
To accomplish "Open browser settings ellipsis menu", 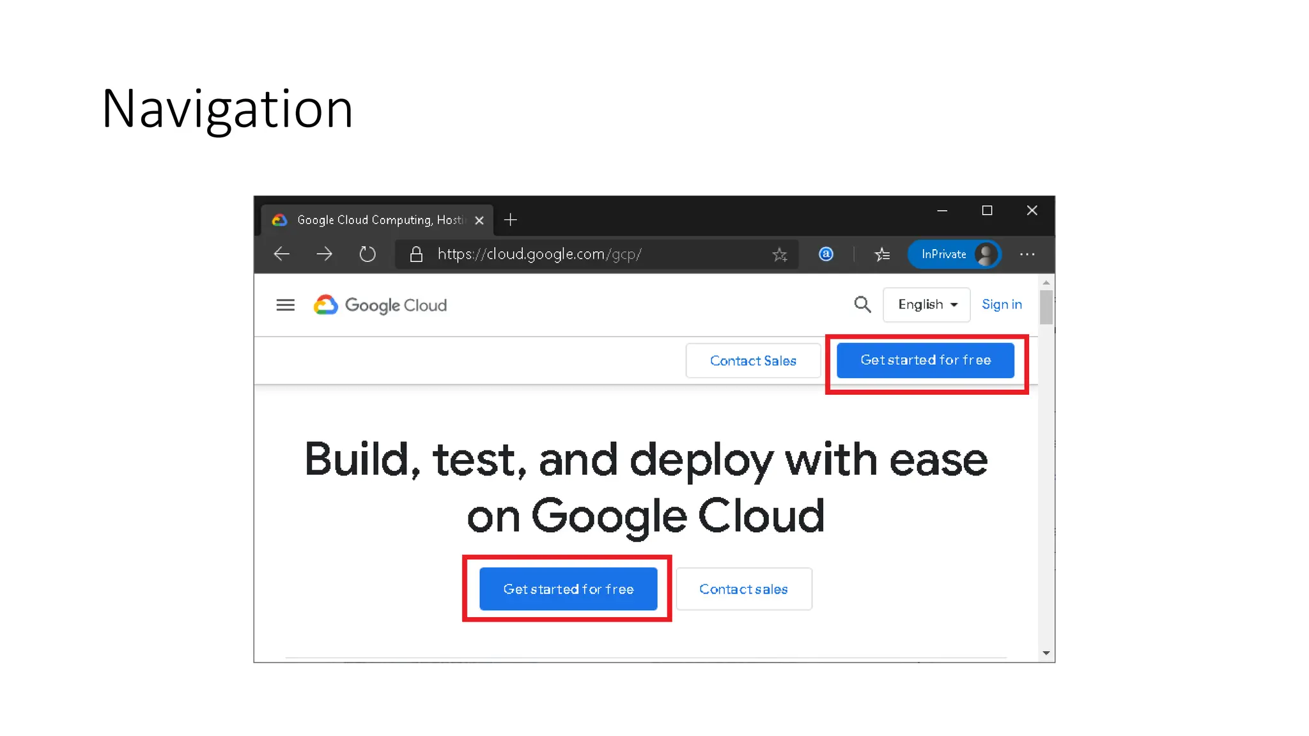I will click(1027, 254).
